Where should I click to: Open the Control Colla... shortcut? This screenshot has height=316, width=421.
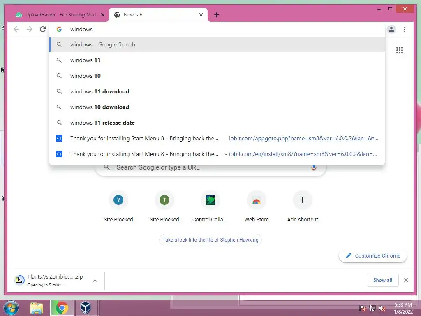pyautogui.click(x=210, y=206)
